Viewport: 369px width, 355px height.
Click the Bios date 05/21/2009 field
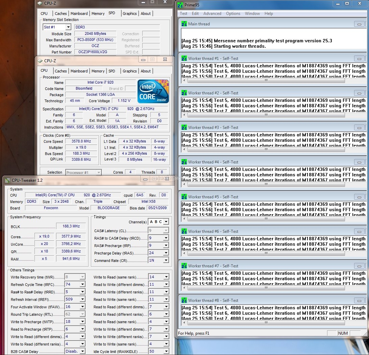(157, 208)
